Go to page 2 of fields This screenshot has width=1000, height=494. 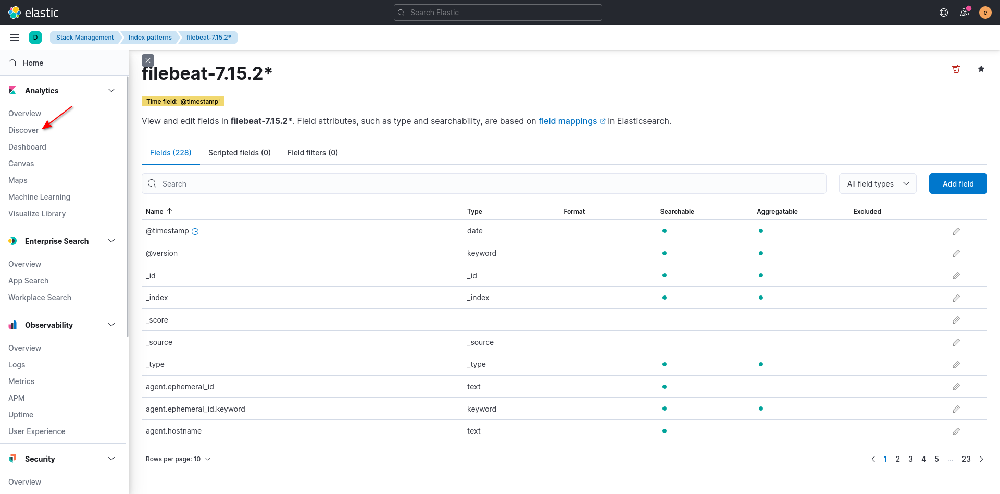pyautogui.click(x=898, y=459)
